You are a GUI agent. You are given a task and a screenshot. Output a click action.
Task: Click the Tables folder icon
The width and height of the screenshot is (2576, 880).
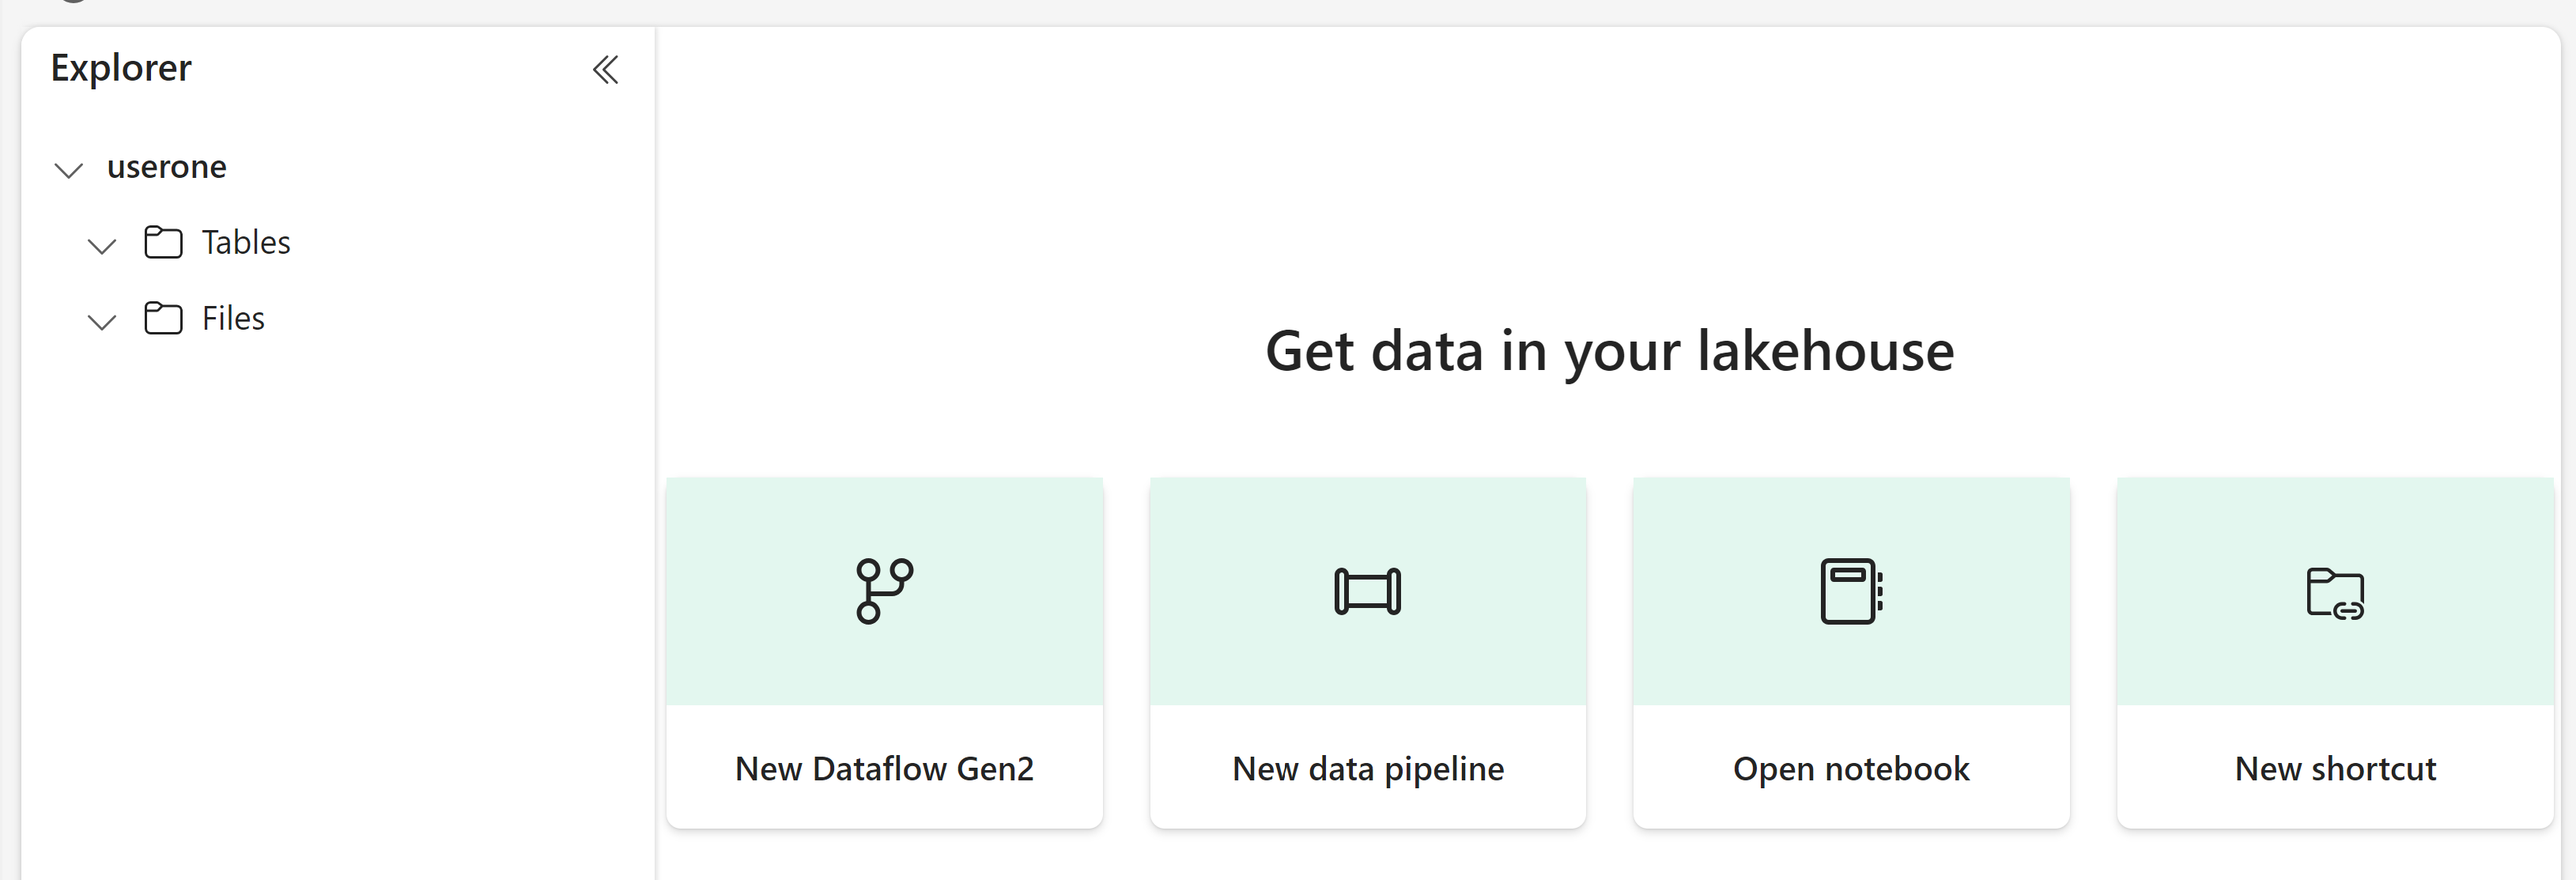click(x=163, y=242)
